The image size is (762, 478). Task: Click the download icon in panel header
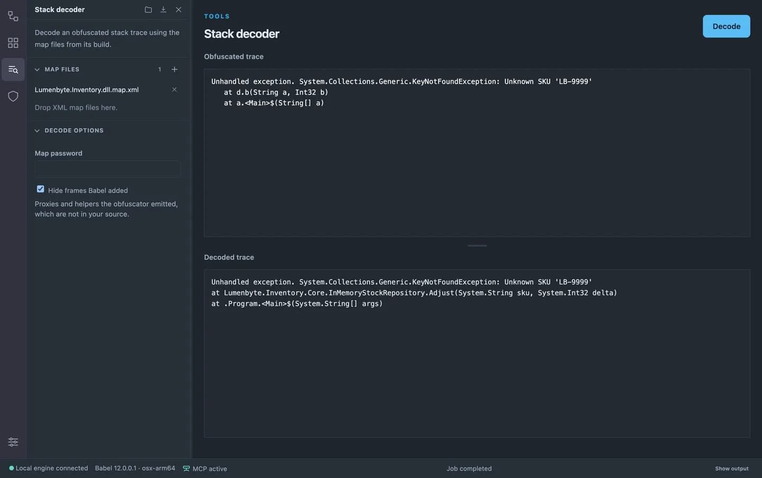pyautogui.click(x=164, y=10)
